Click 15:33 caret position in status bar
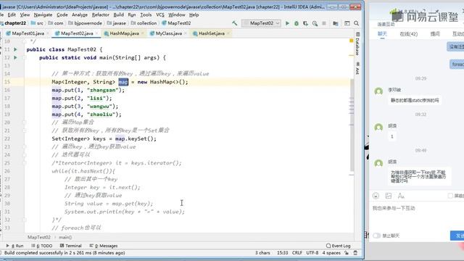464x261 pixels. point(282,253)
